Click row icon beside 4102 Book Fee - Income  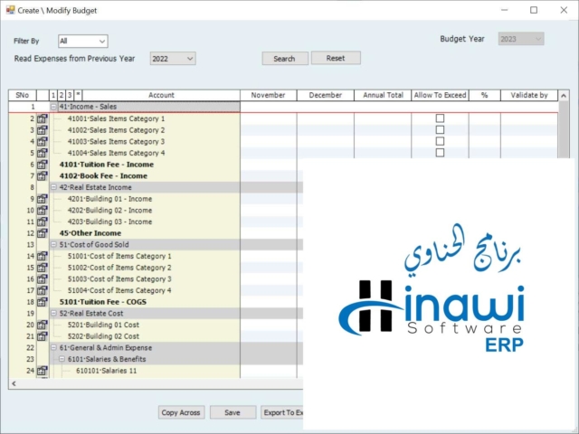click(x=43, y=176)
